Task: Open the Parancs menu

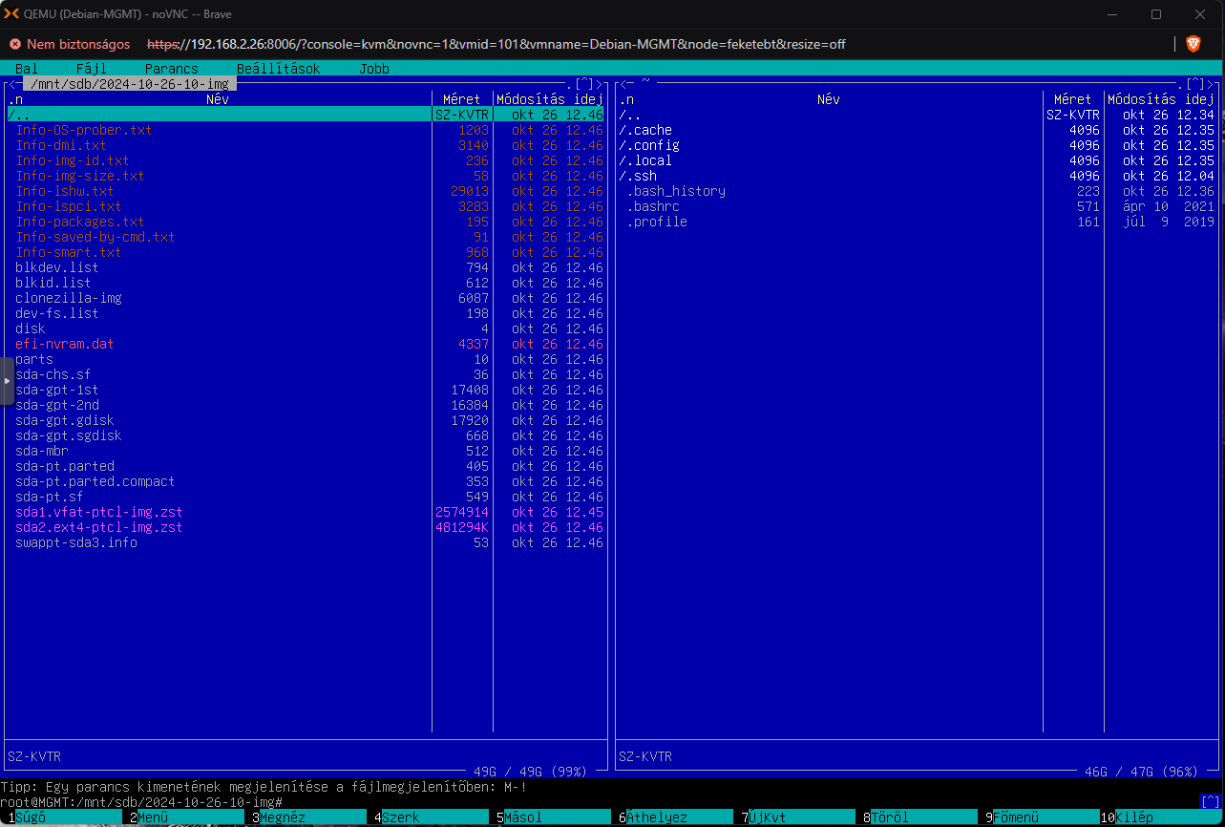Action: (172, 69)
